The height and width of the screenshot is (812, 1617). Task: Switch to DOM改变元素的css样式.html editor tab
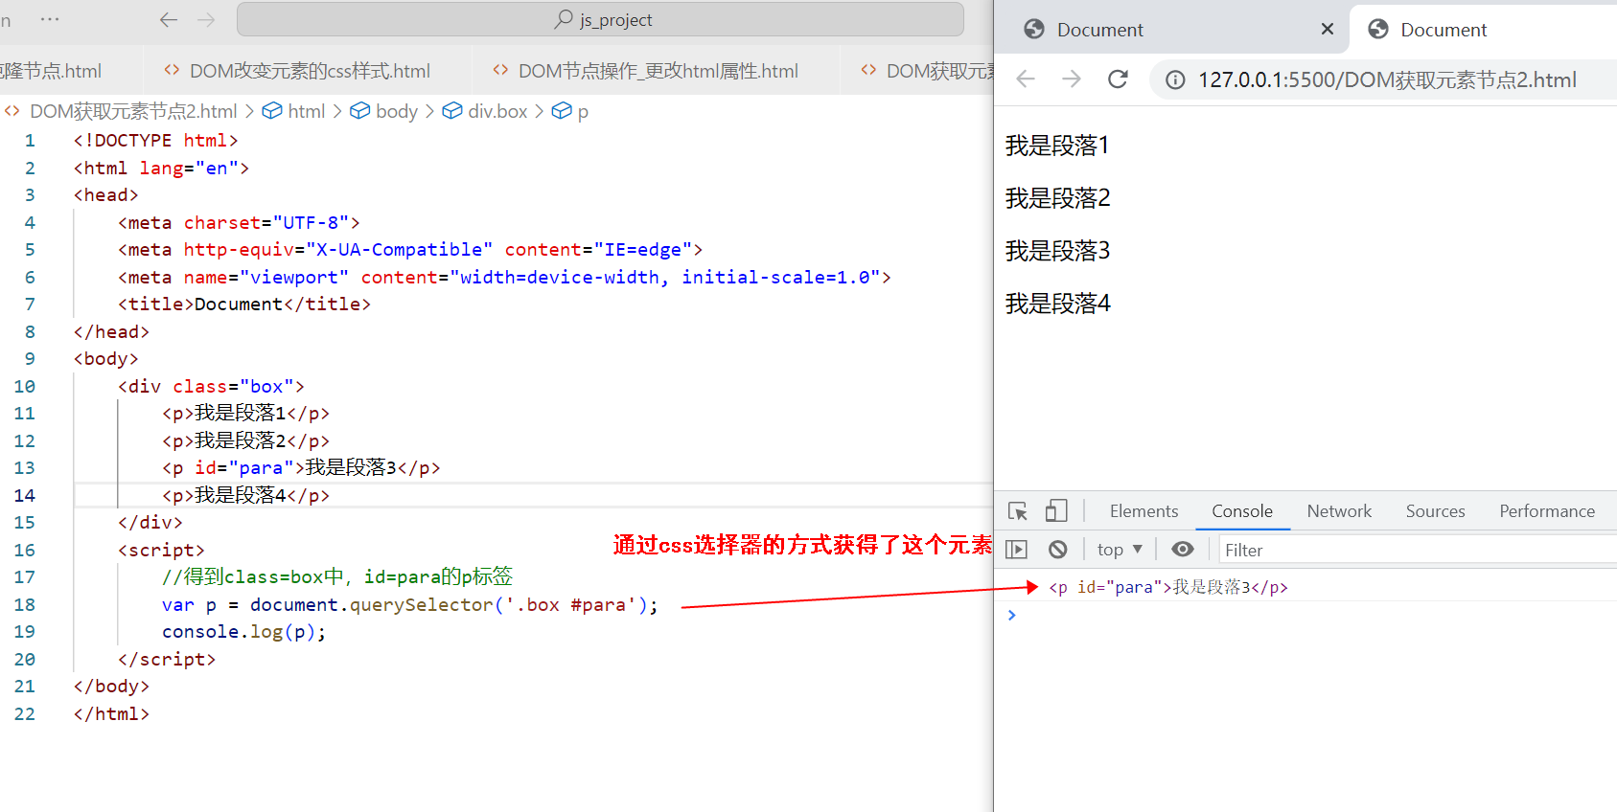pos(297,71)
